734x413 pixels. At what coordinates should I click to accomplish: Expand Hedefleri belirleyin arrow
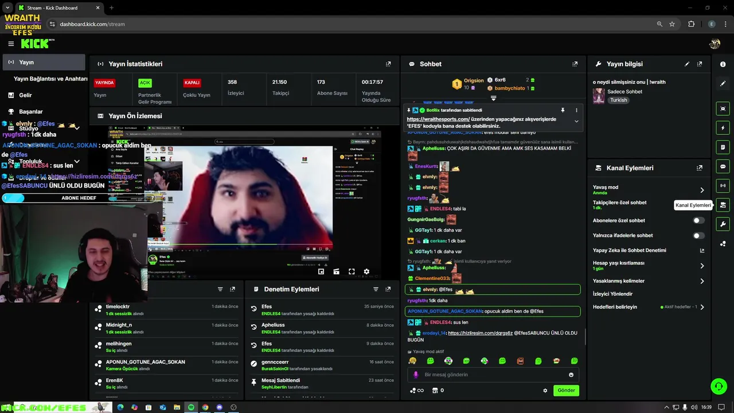pos(702,307)
